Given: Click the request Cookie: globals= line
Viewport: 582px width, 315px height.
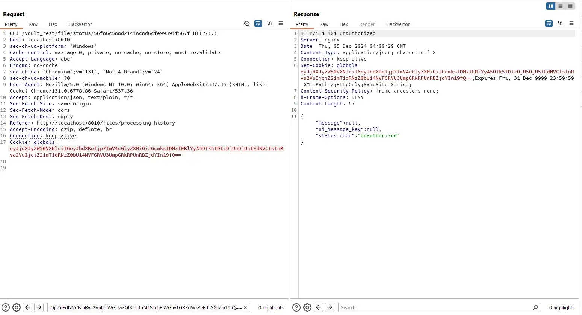Looking at the screenshot, I should [x=34, y=142].
